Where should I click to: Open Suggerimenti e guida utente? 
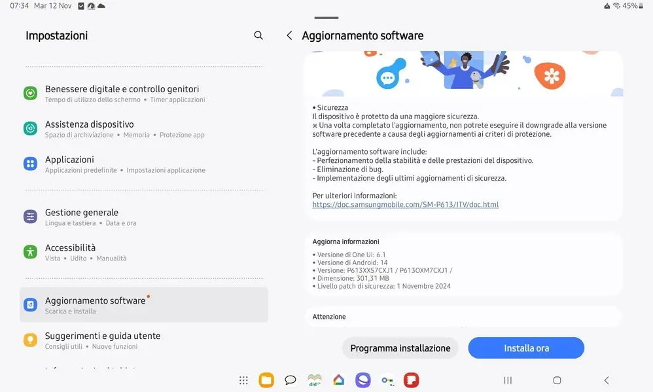pos(144,340)
